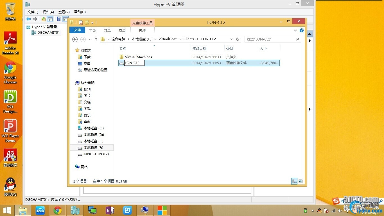Screen dimensions: 384x216
Task: Click the Windows Start button
Action: [x=7, y=210]
